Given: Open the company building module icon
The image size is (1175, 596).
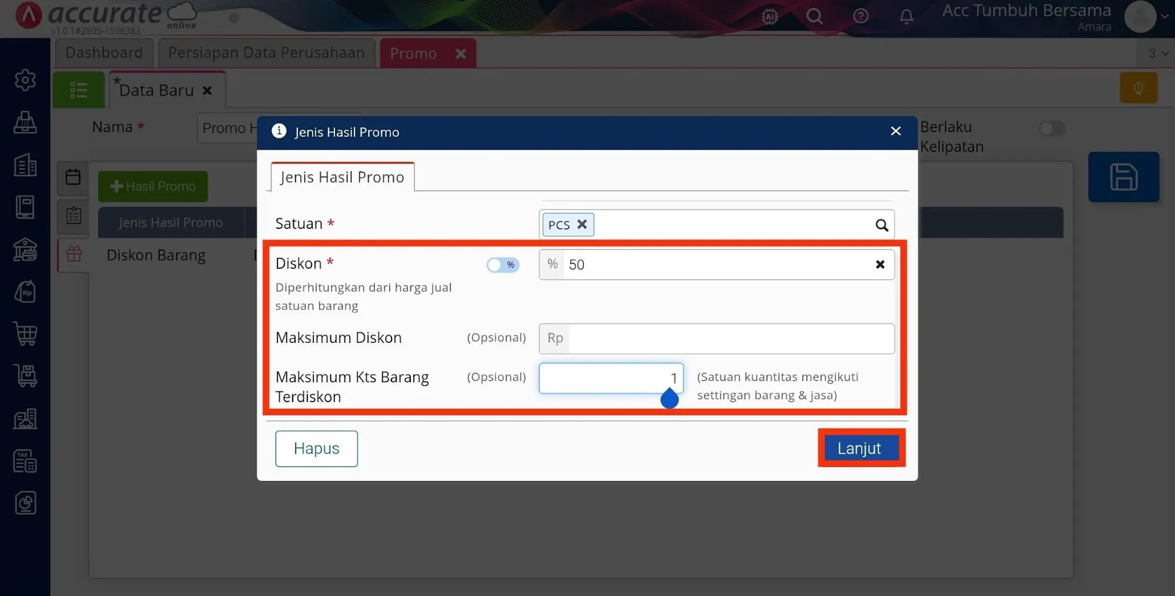Looking at the screenshot, I should point(25,165).
